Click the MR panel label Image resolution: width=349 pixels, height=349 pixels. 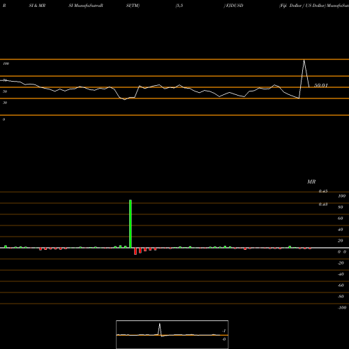(311, 181)
